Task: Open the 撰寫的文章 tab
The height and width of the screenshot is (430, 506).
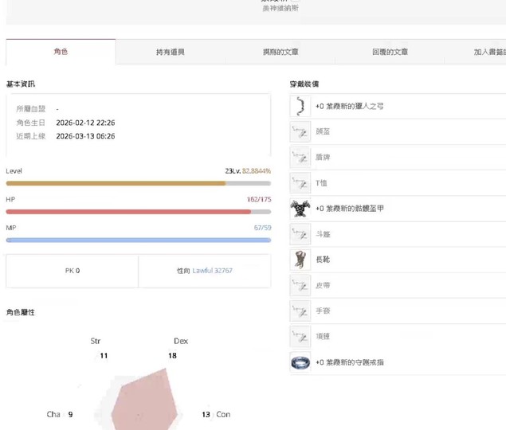Action: coord(280,52)
